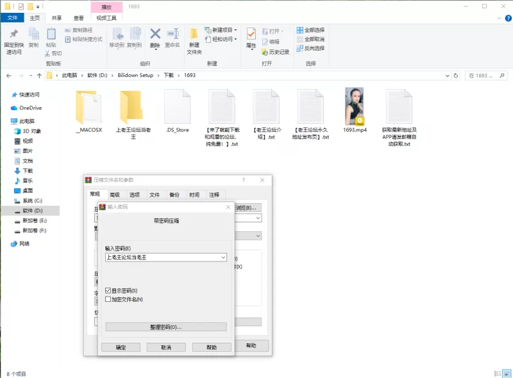Click the 整理密码(O) button
The width and height of the screenshot is (513, 378).
tap(165, 327)
